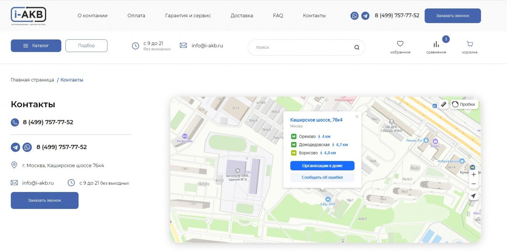Close the Каширское шоссе map balloon

pos(356,117)
